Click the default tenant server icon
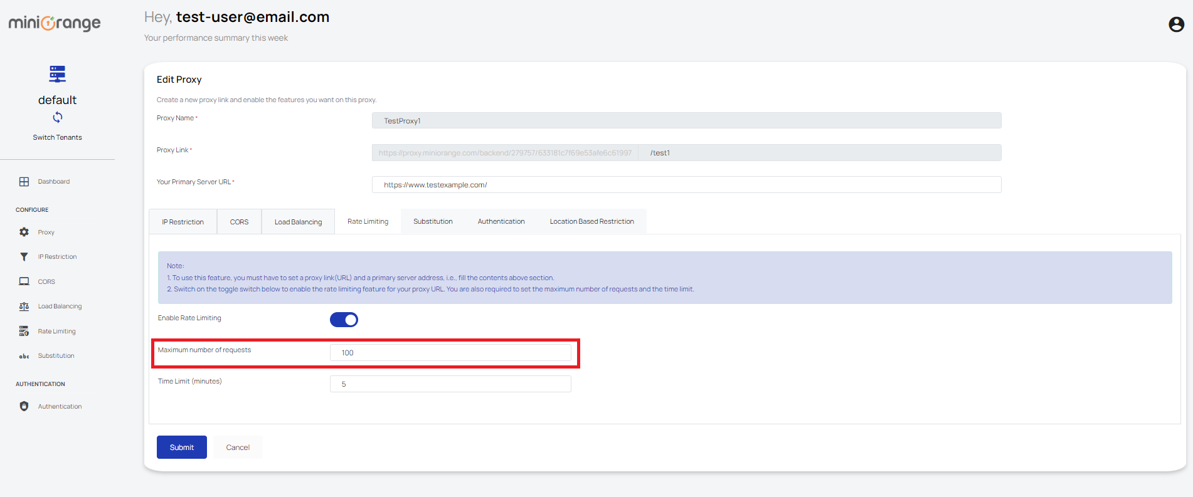 click(x=58, y=74)
